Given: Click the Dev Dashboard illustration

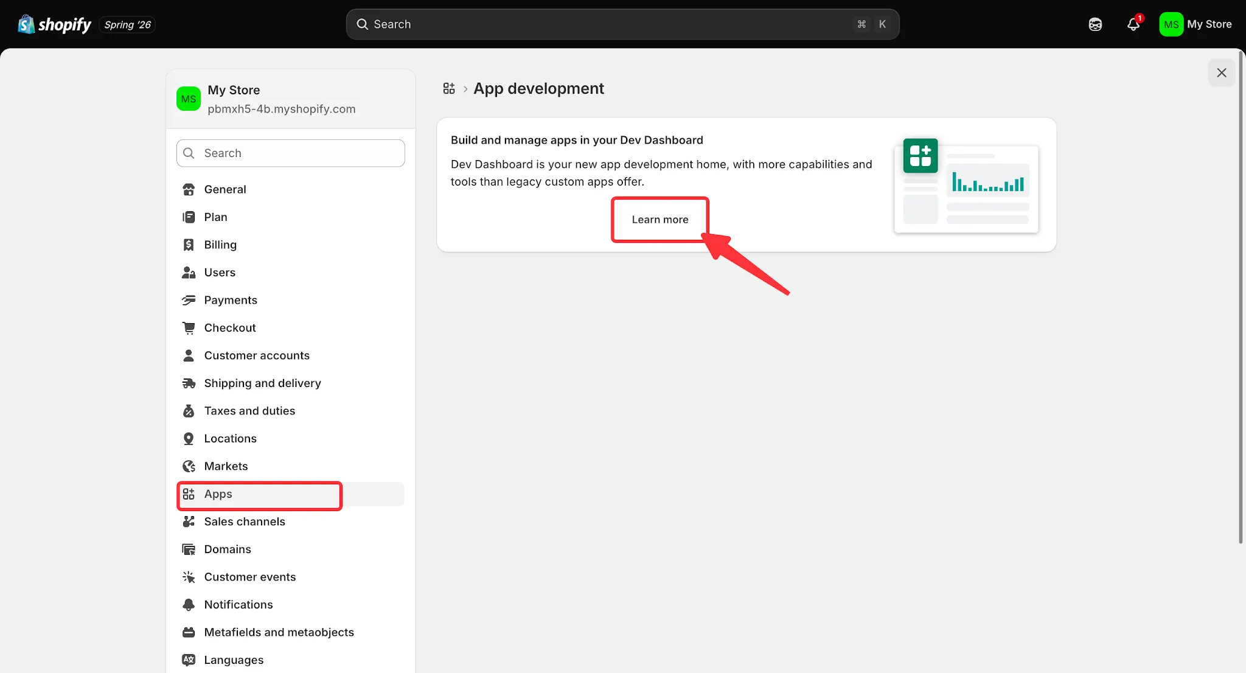Looking at the screenshot, I should click(967, 185).
